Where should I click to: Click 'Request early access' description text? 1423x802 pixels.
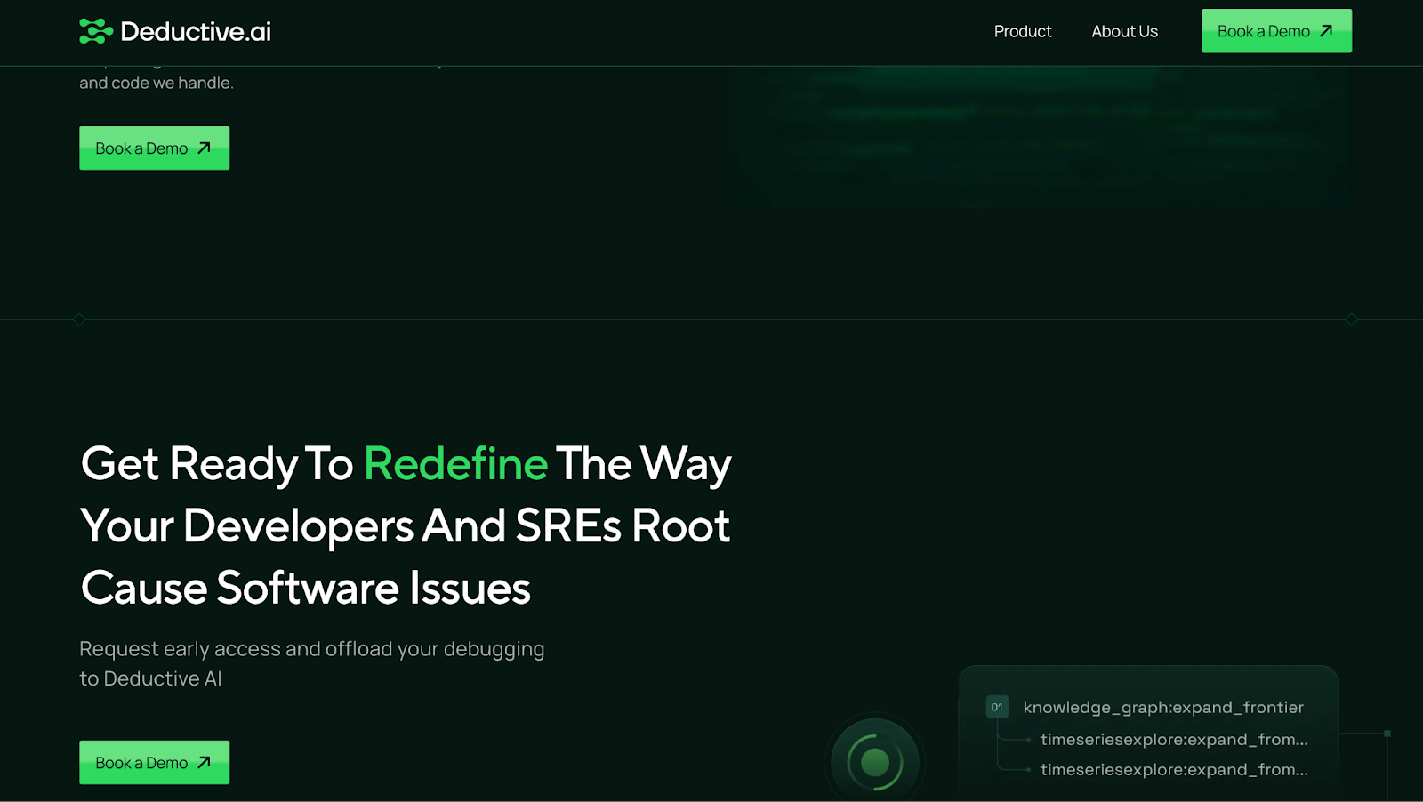tap(311, 663)
